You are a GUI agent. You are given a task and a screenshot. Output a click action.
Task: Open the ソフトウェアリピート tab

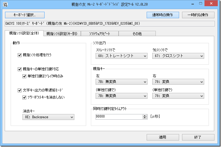(99, 34)
